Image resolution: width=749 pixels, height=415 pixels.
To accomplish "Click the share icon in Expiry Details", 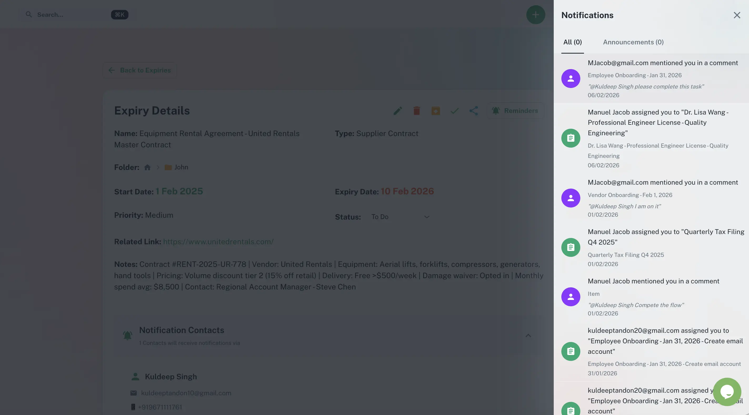I will pos(473,111).
